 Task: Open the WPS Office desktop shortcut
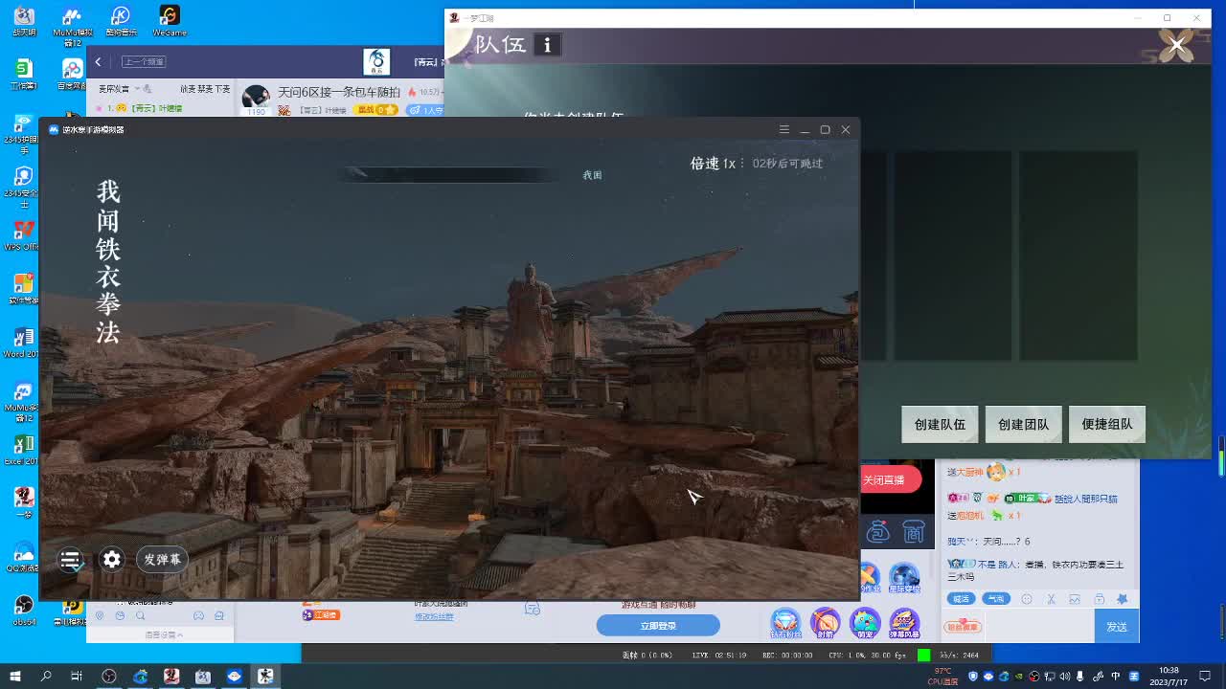tap(23, 234)
